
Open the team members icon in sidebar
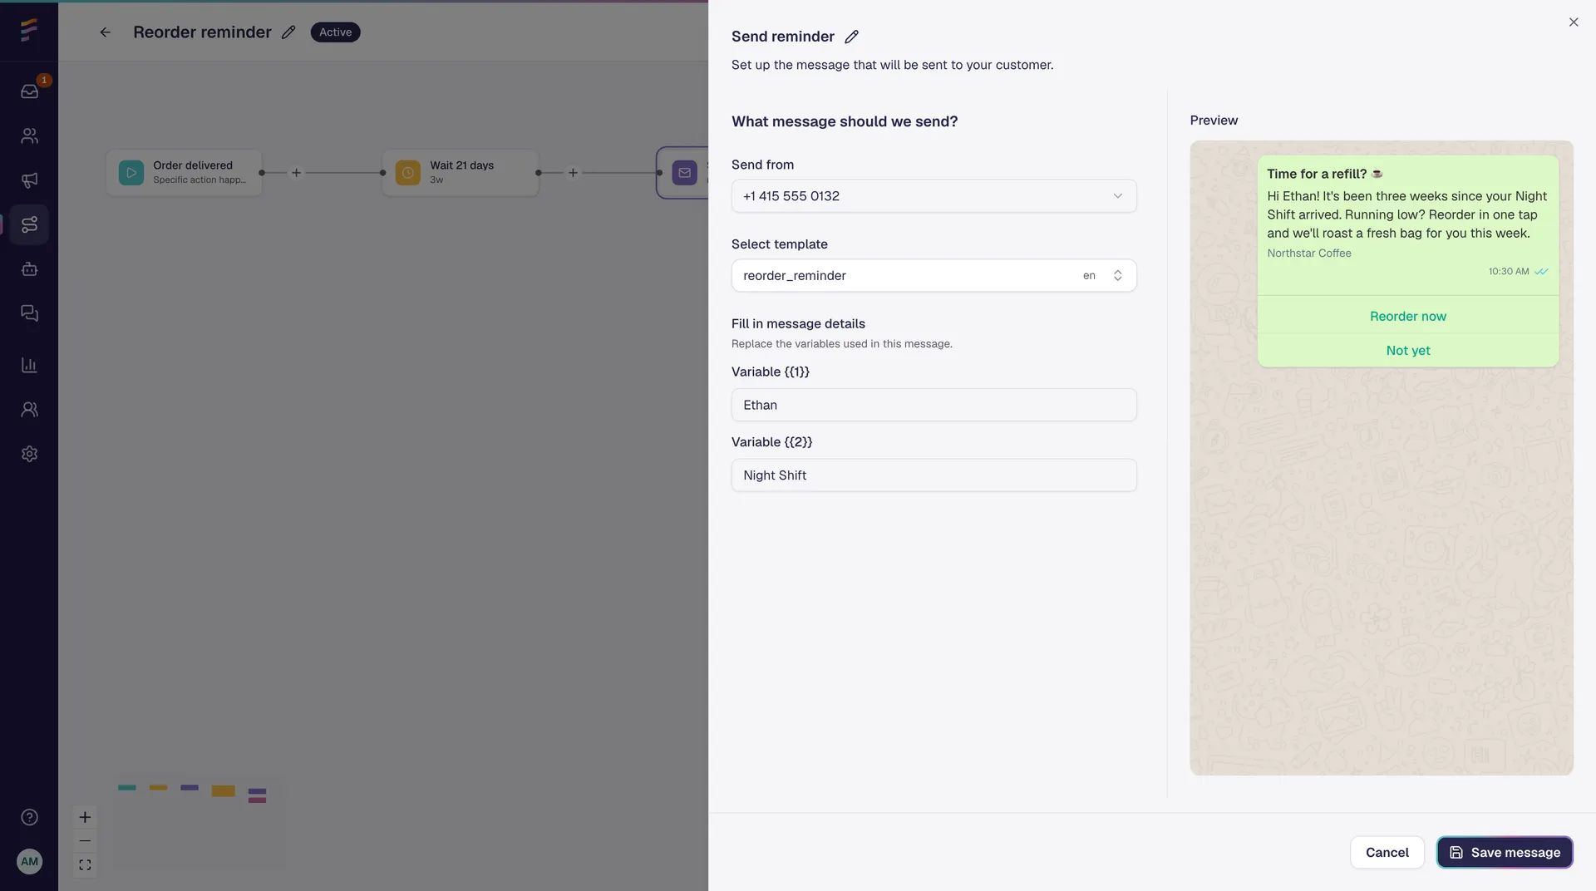pos(30,410)
